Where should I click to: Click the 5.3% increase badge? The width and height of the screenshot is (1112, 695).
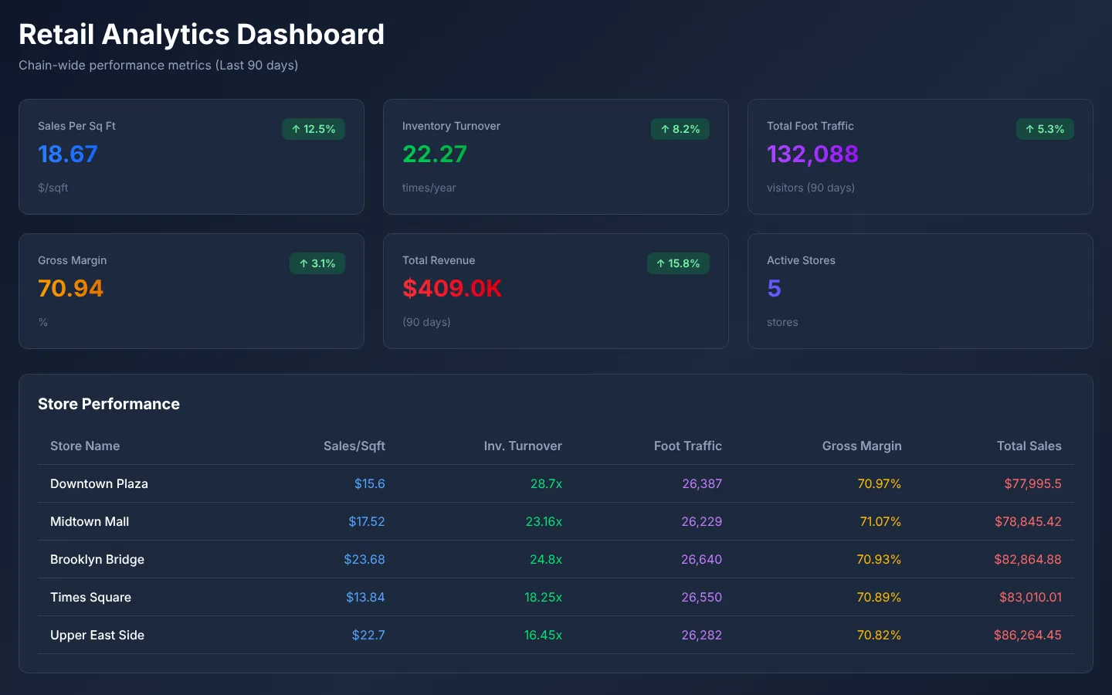coord(1045,129)
